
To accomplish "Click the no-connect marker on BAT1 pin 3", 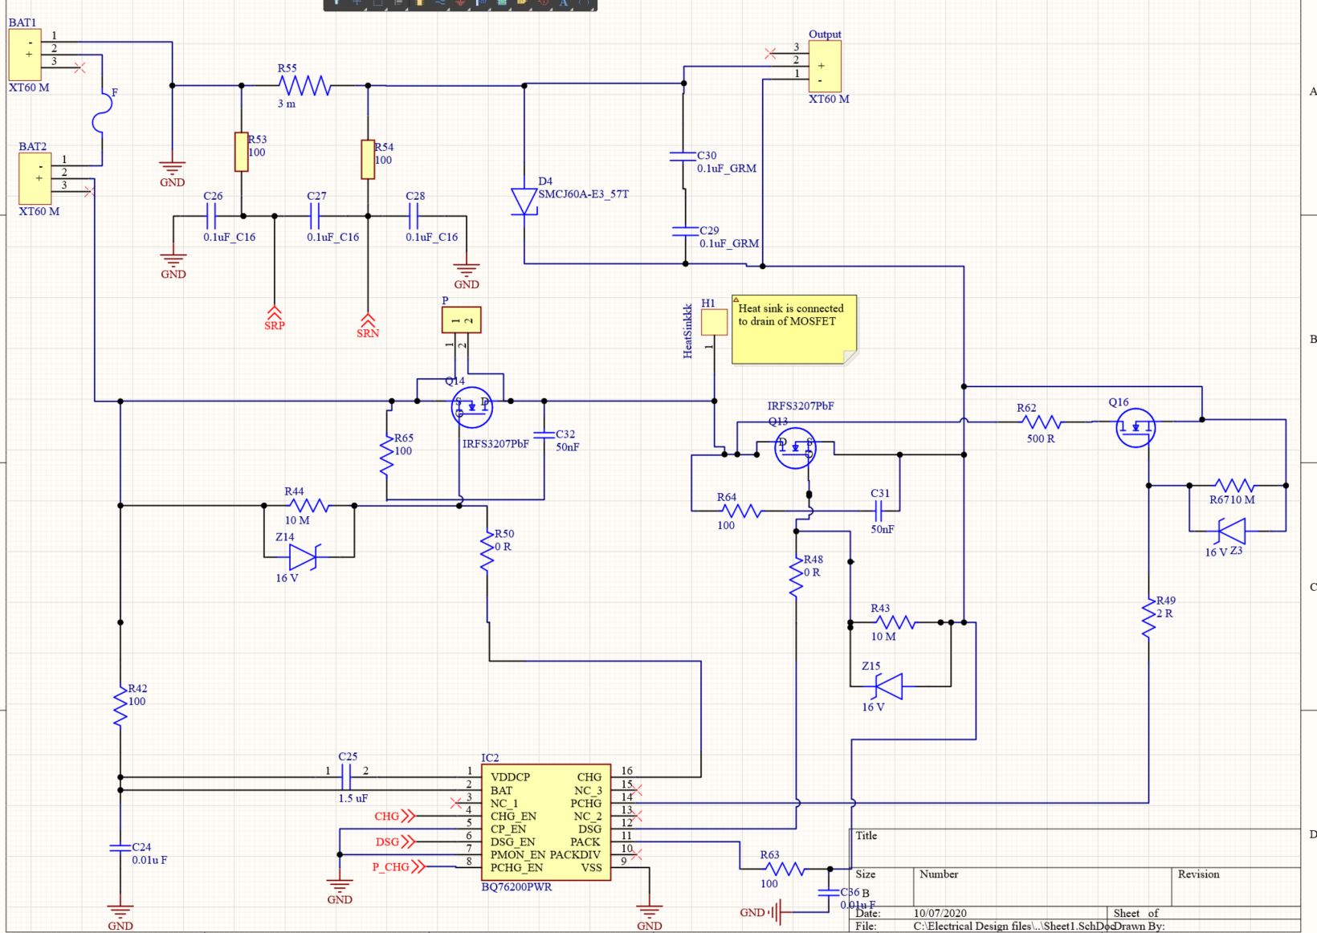I will click(80, 67).
